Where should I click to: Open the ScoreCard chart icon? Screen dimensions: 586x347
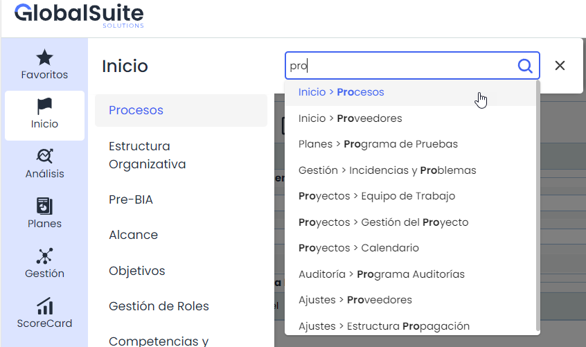(x=44, y=305)
